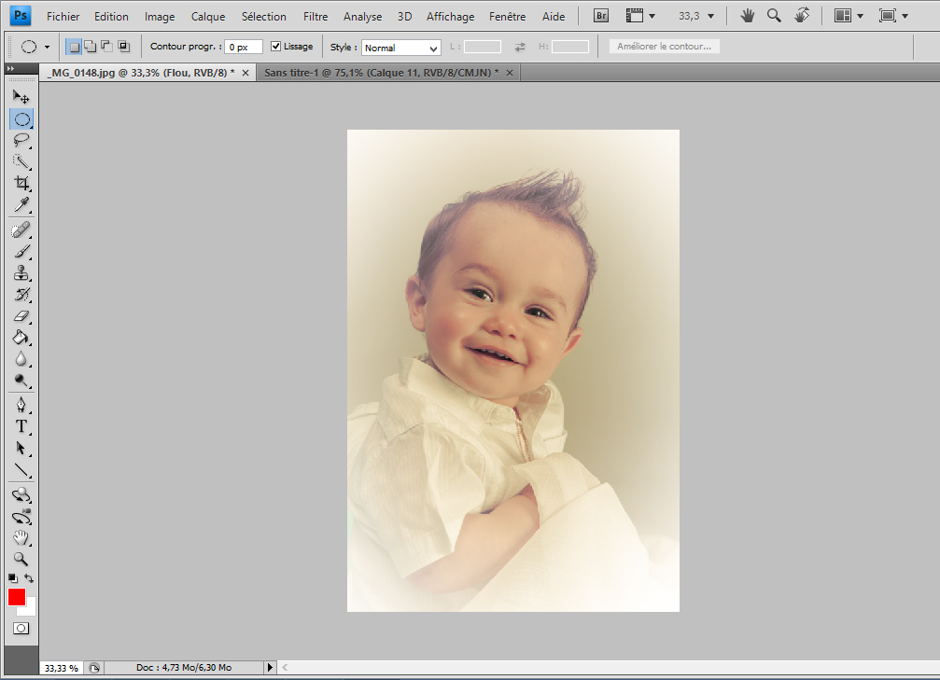This screenshot has height=680, width=940.
Task: Choose the add-to-selection mode button
Action: pos(90,47)
